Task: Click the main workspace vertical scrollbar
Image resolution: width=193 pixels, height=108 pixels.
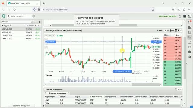Action: click(x=185, y=58)
